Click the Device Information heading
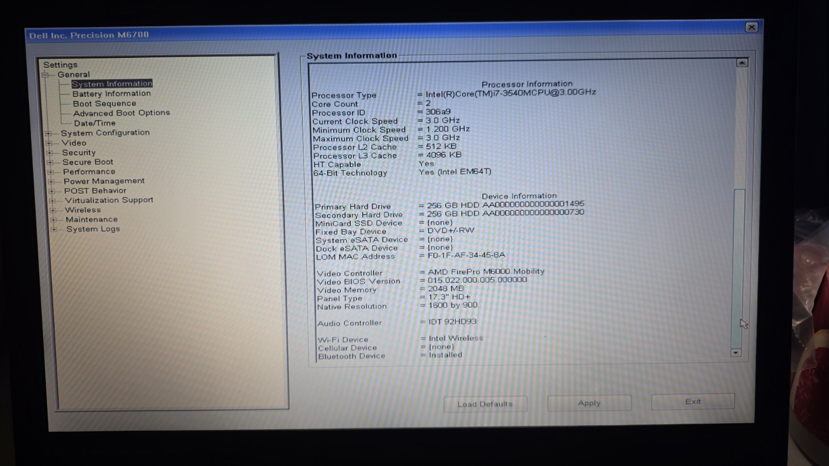The image size is (829, 466). (519, 196)
